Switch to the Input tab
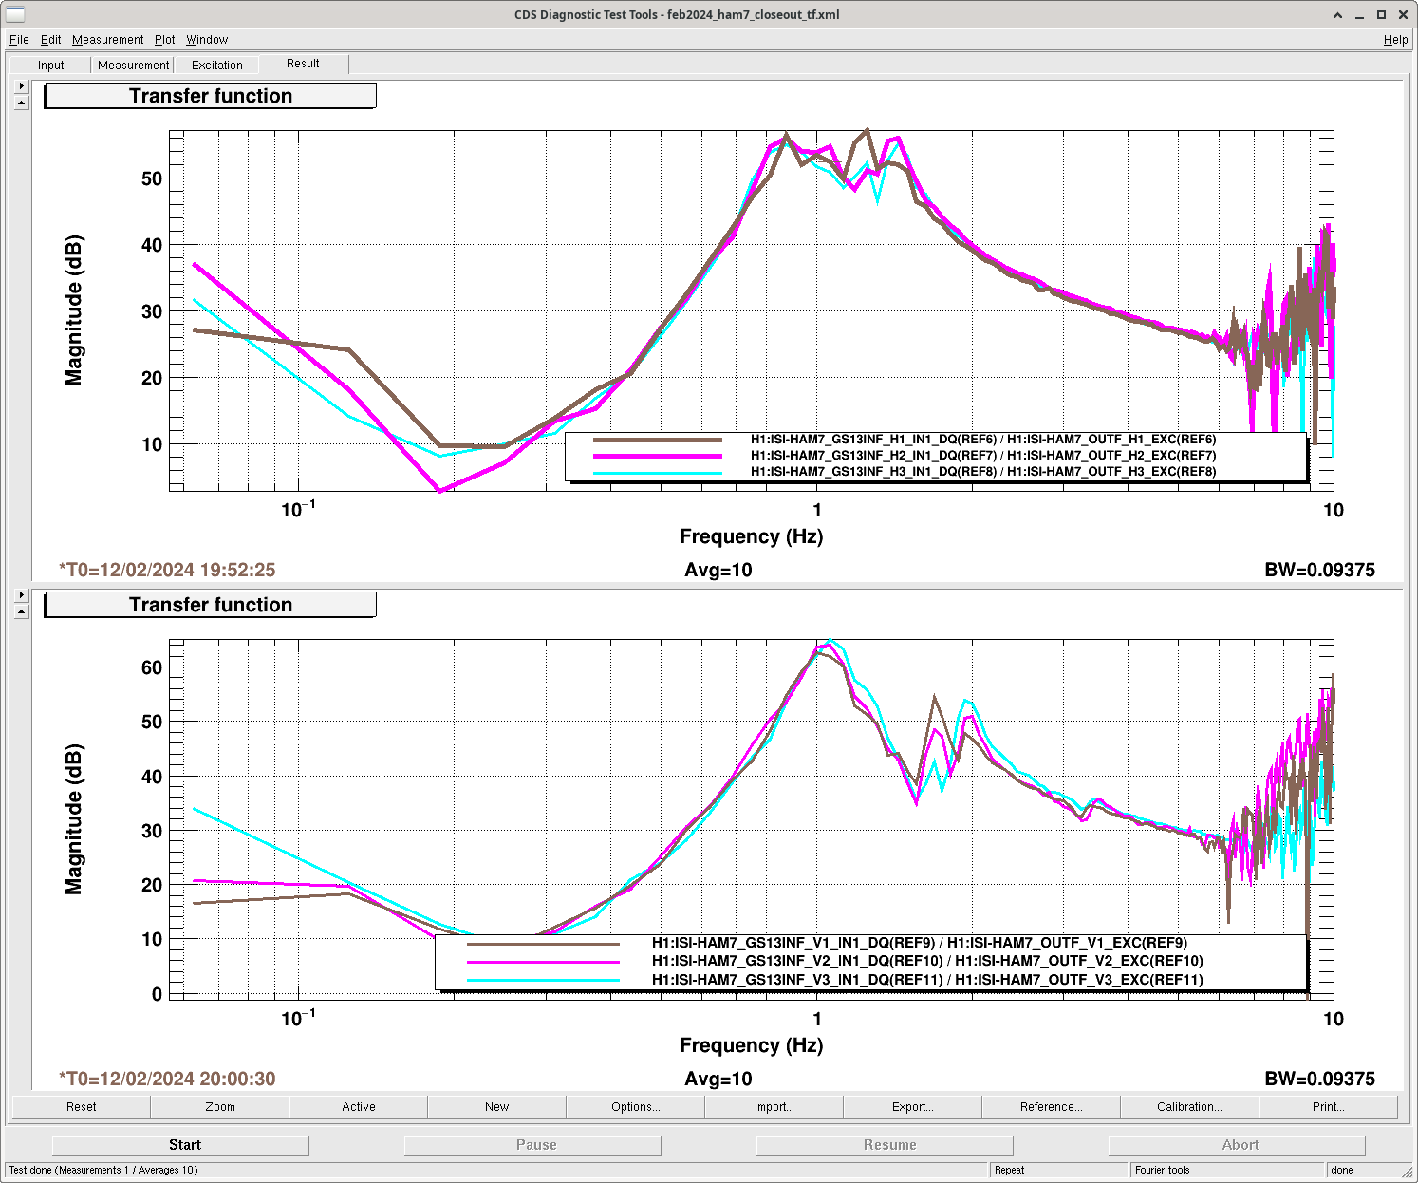This screenshot has height=1183, width=1418. (51, 66)
